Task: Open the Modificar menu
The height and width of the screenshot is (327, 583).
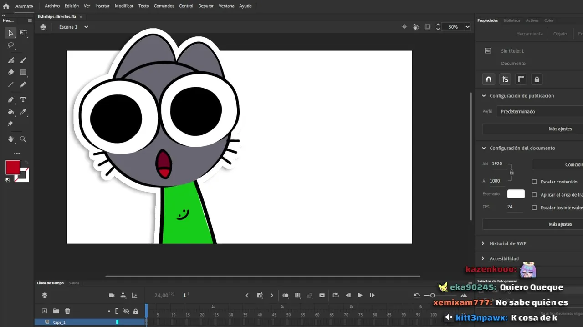Action: [124, 6]
